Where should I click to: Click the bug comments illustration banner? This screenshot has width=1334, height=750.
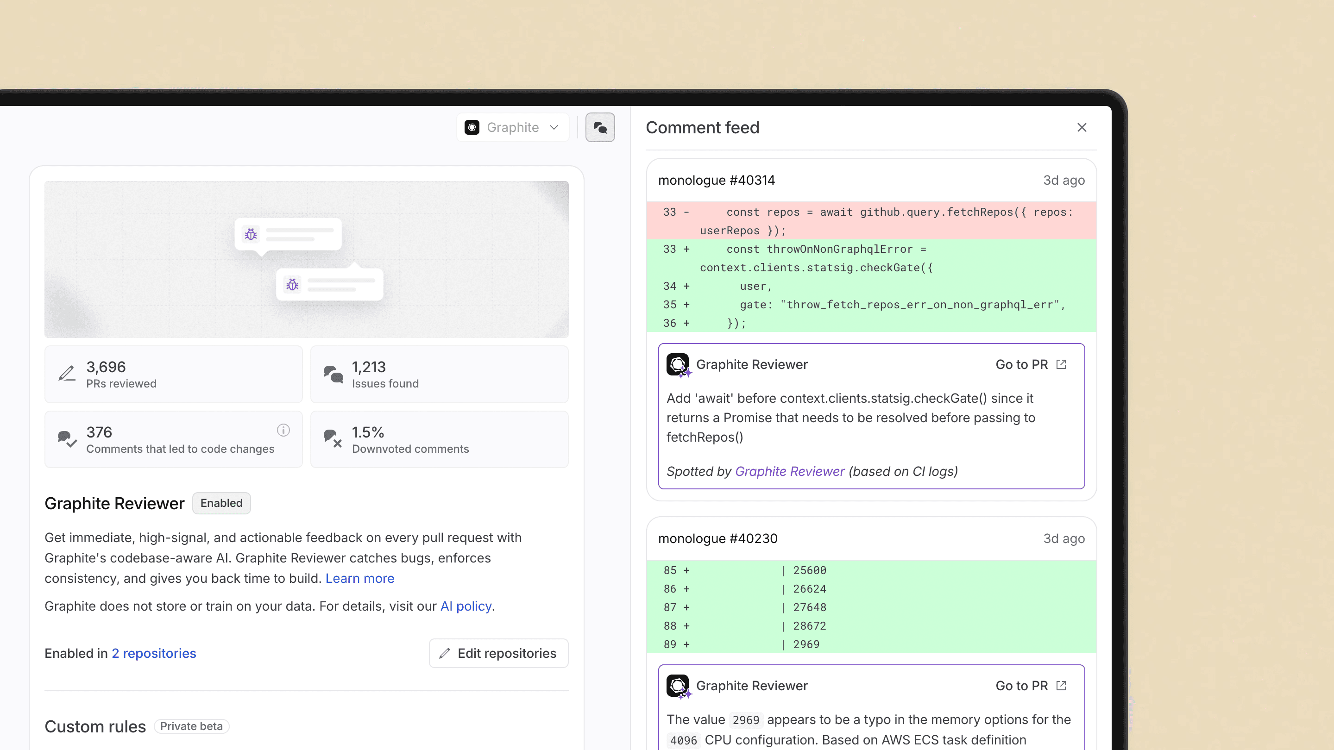click(306, 259)
